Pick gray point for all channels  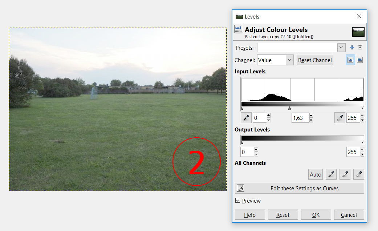(345, 174)
